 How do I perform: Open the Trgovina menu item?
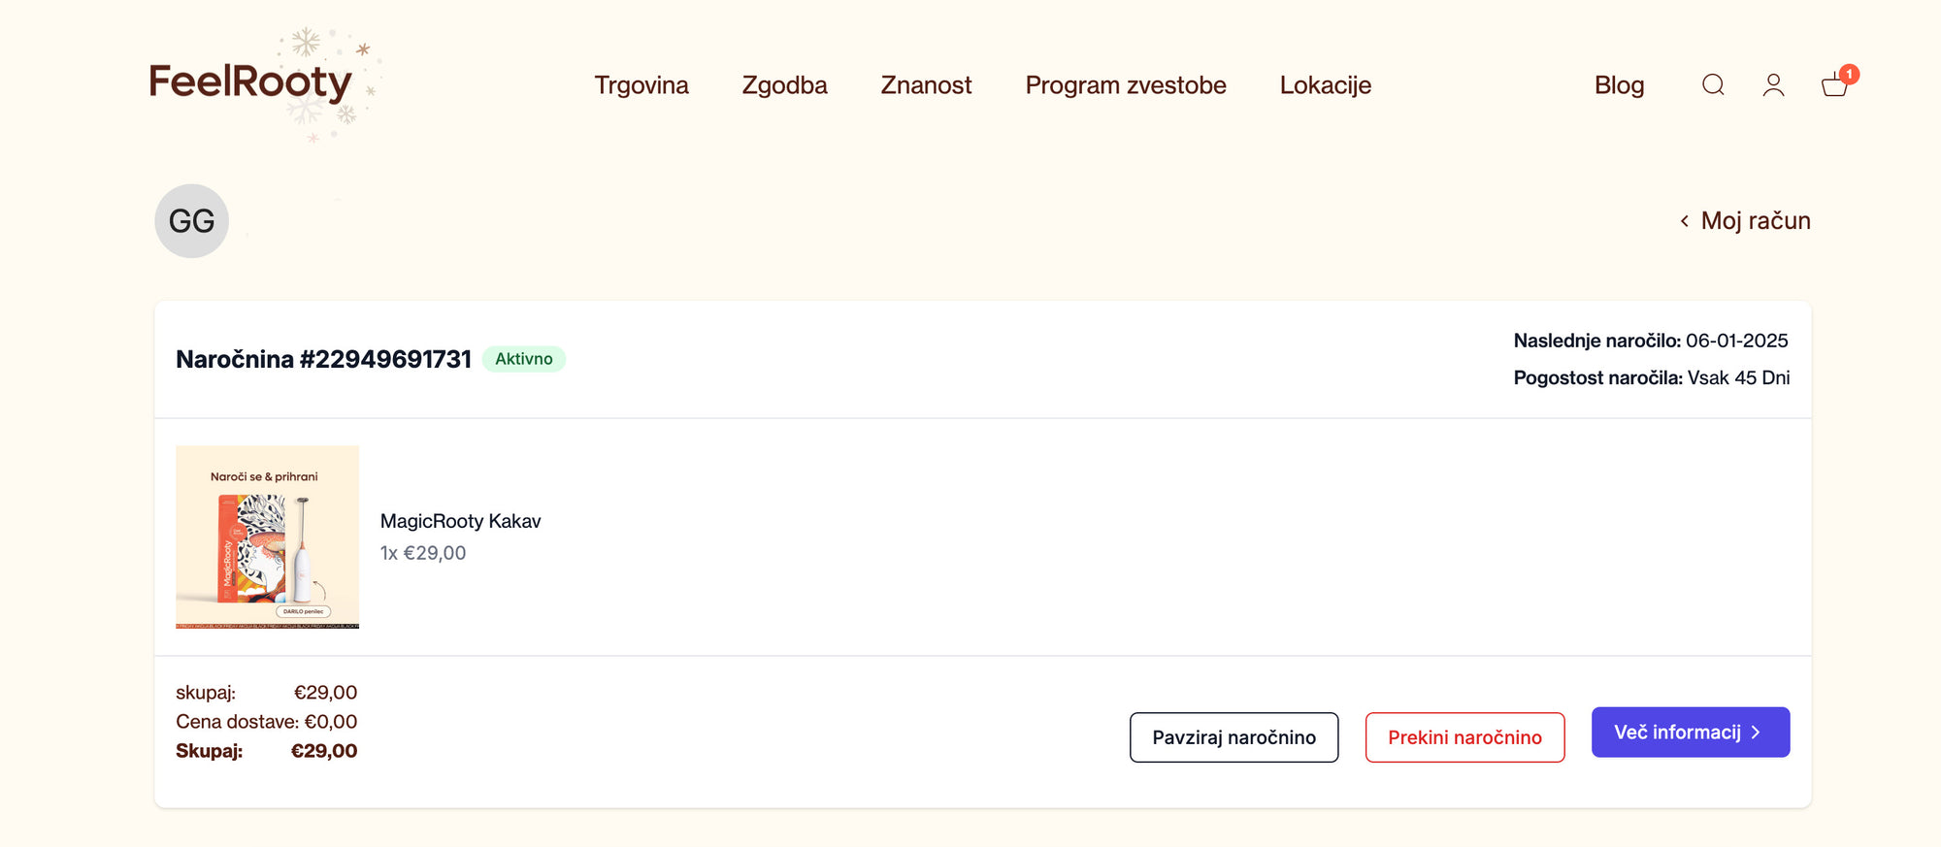point(642,85)
